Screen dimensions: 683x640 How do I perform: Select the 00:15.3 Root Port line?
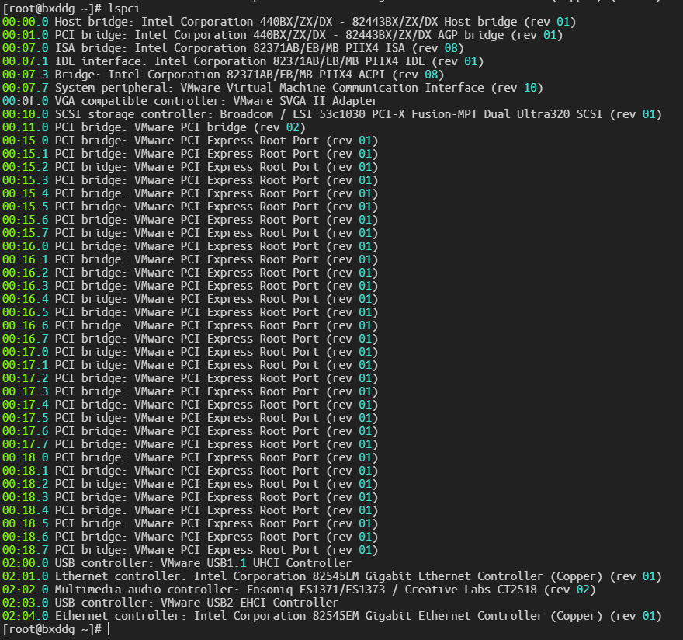pos(190,180)
